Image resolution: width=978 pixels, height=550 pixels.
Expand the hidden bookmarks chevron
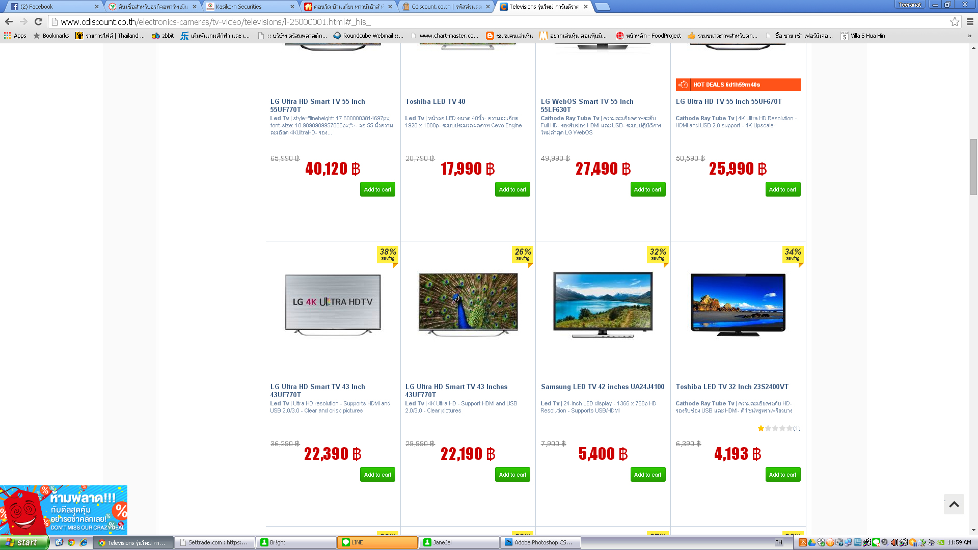[x=969, y=36]
